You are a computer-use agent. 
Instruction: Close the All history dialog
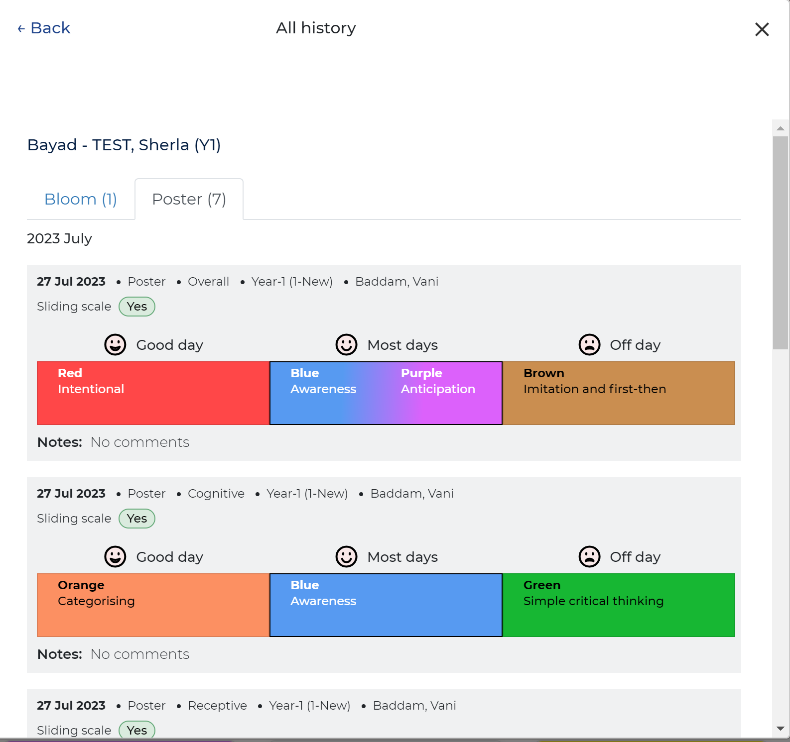(762, 29)
